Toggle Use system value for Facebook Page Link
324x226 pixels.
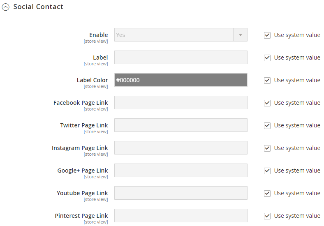pyautogui.click(x=267, y=103)
